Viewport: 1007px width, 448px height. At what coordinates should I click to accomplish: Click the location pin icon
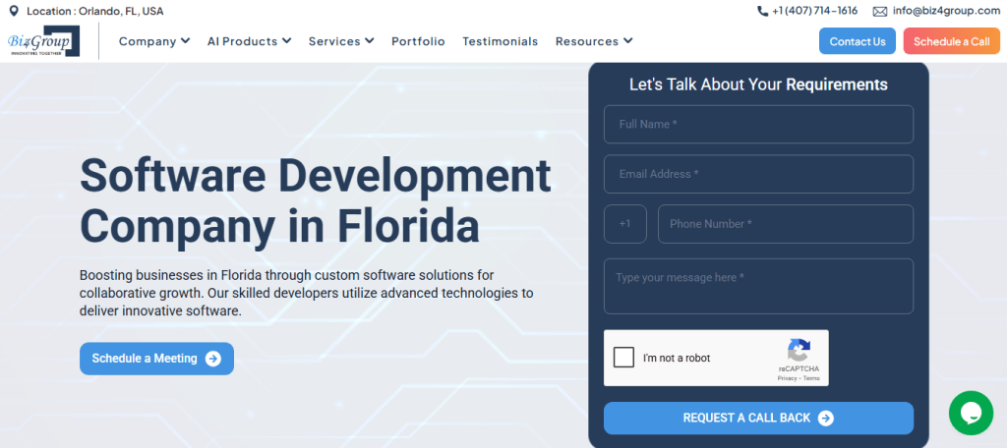[13, 11]
